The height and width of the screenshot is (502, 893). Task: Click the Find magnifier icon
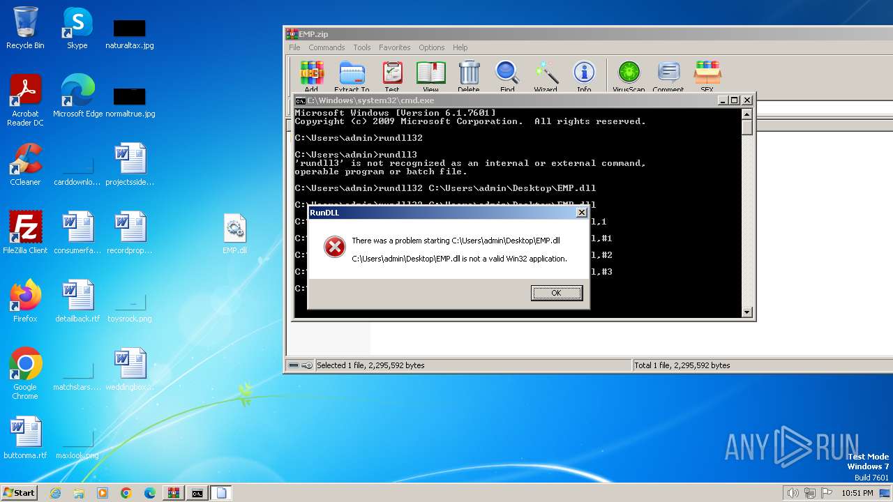507,75
